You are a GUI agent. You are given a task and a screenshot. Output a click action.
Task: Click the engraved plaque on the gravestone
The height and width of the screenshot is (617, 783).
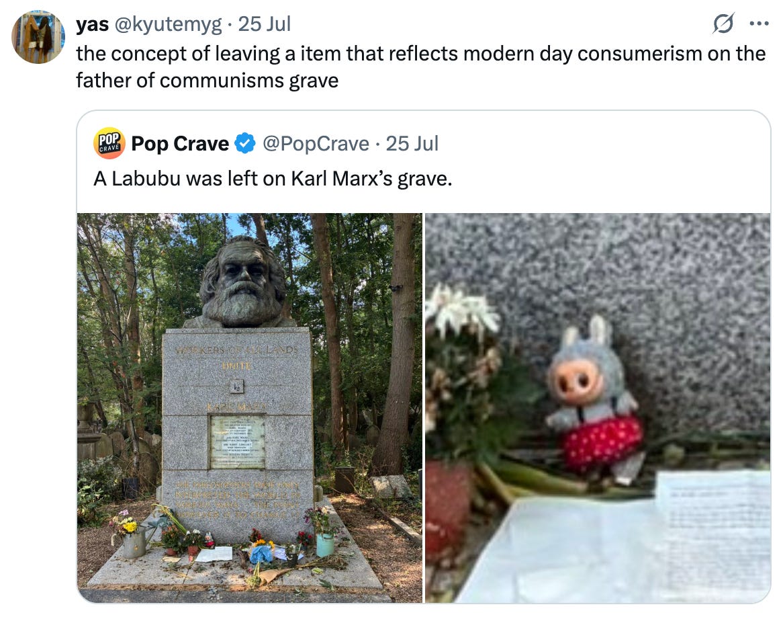[238, 442]
